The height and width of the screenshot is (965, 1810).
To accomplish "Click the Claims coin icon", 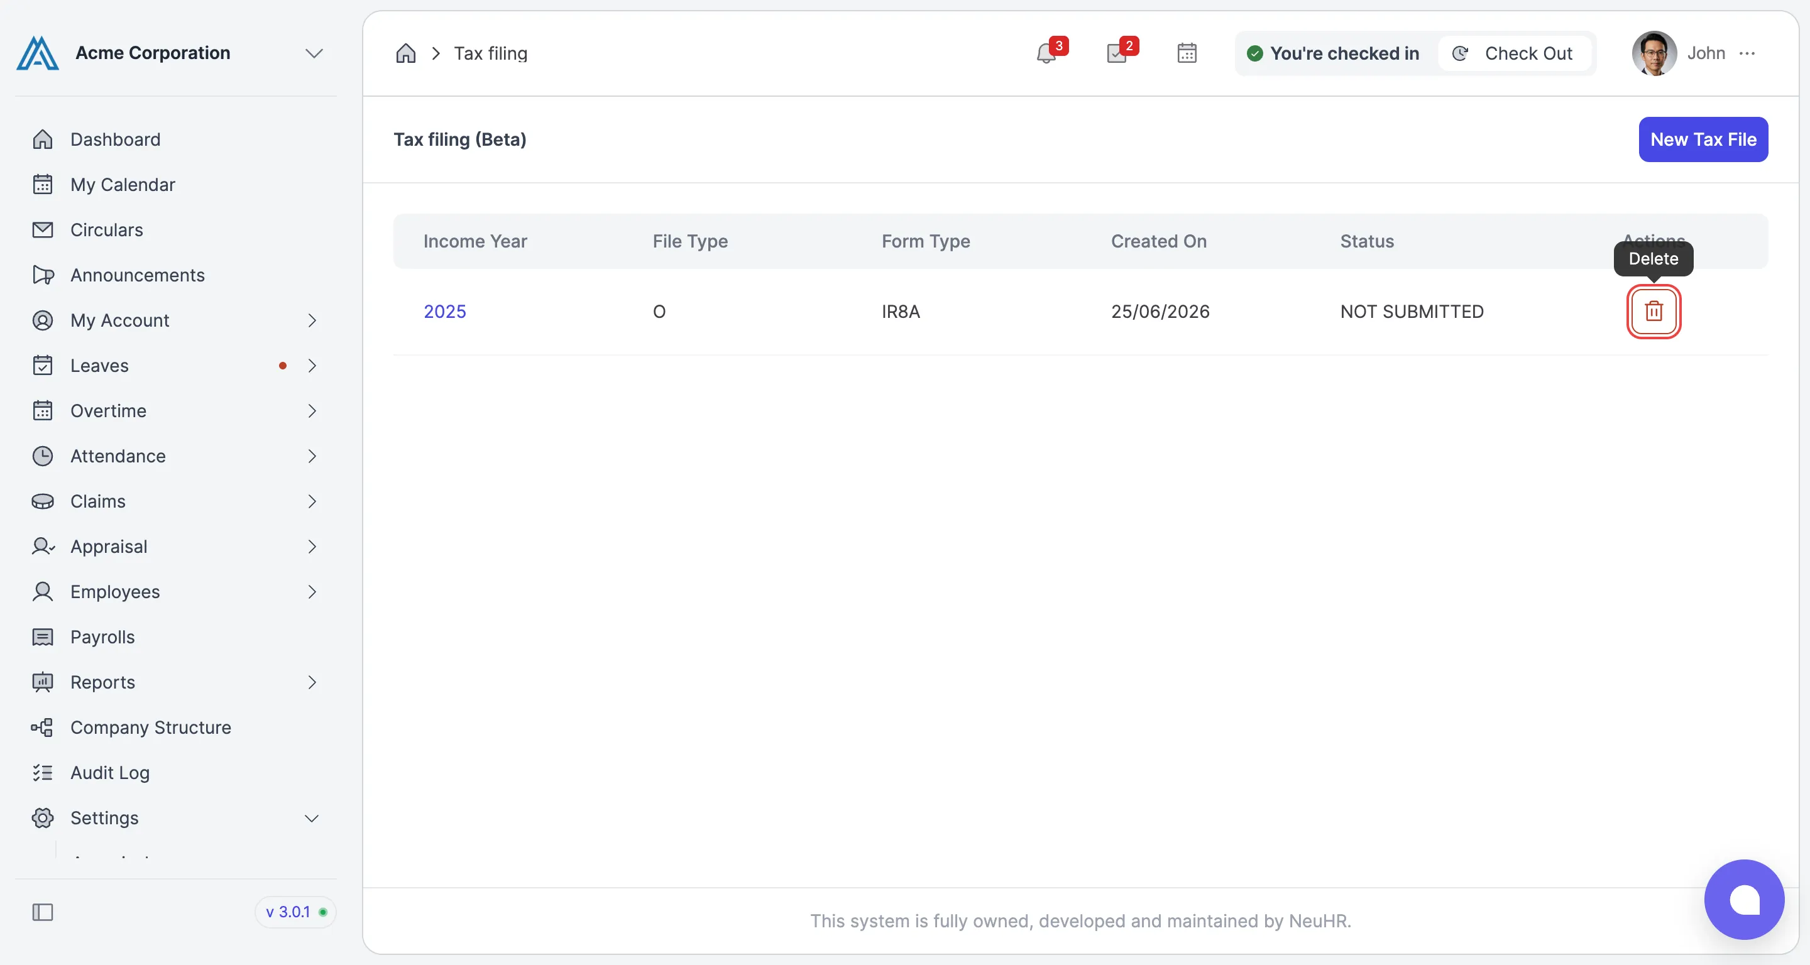I will click(43, 501).
